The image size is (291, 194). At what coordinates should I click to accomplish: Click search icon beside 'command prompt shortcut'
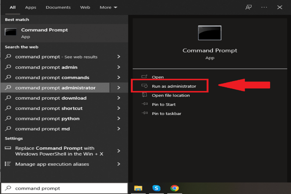point(8,108)
